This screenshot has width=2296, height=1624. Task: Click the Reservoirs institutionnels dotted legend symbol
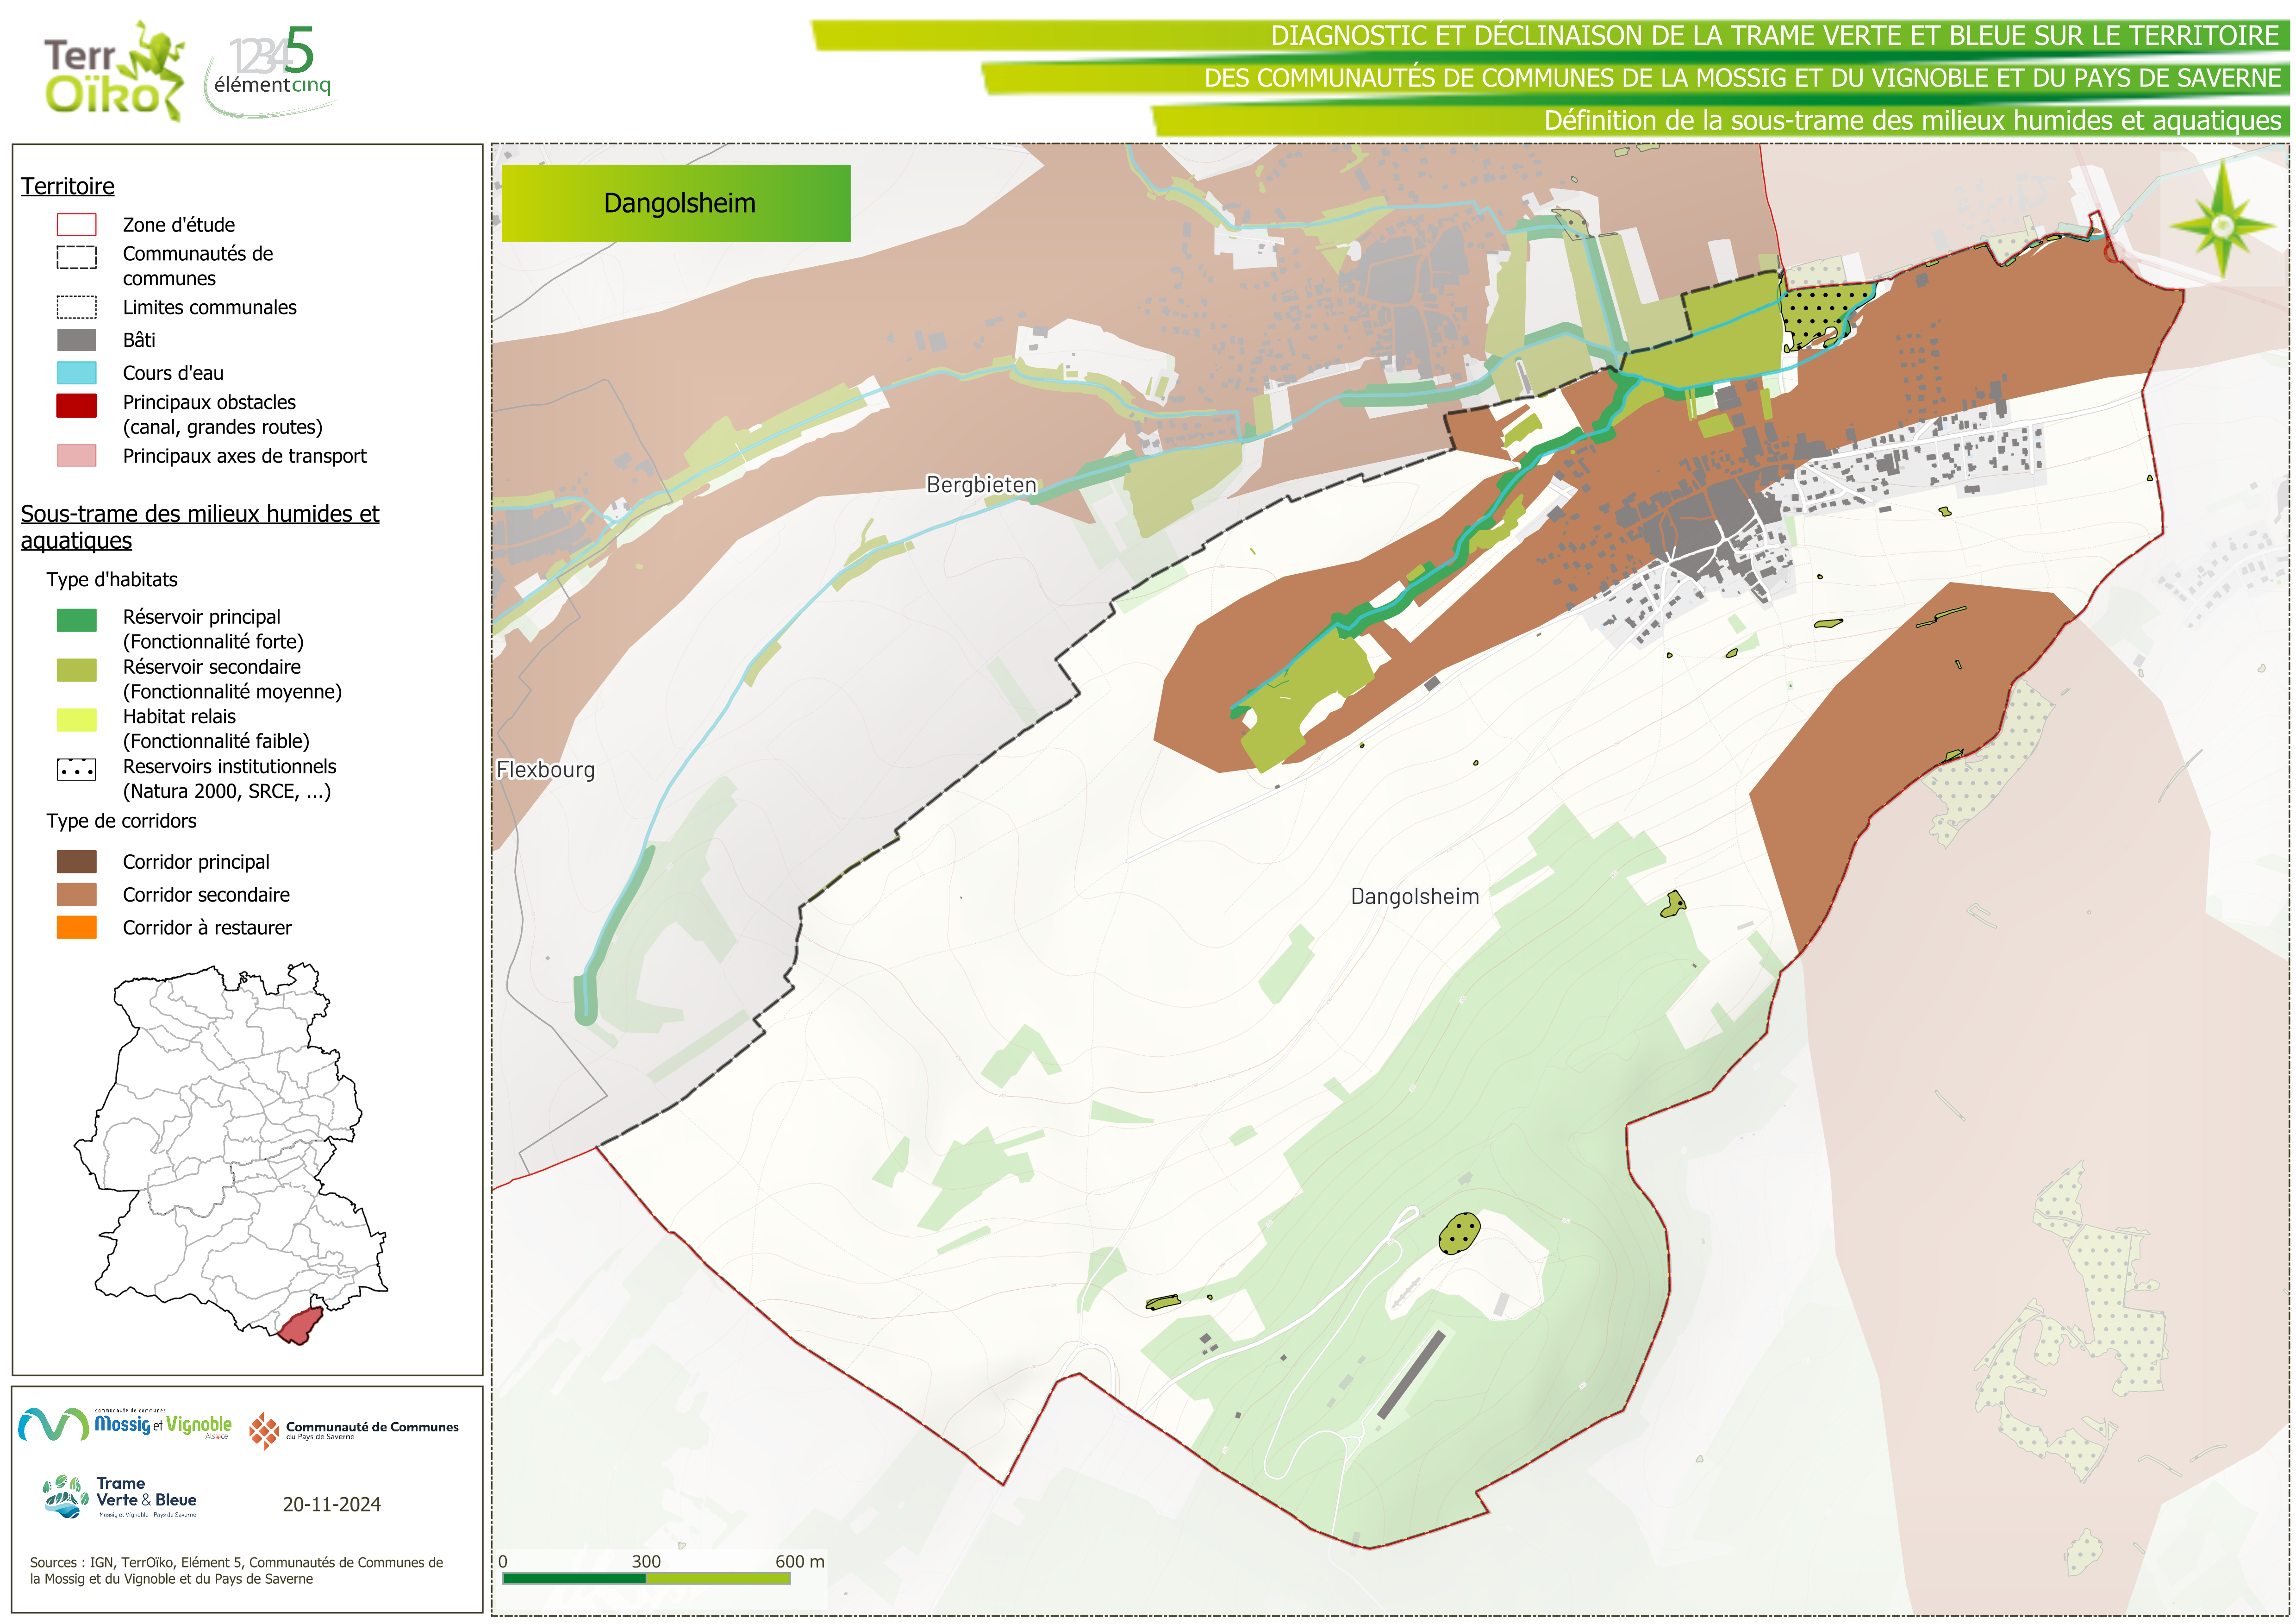[77, 770]
